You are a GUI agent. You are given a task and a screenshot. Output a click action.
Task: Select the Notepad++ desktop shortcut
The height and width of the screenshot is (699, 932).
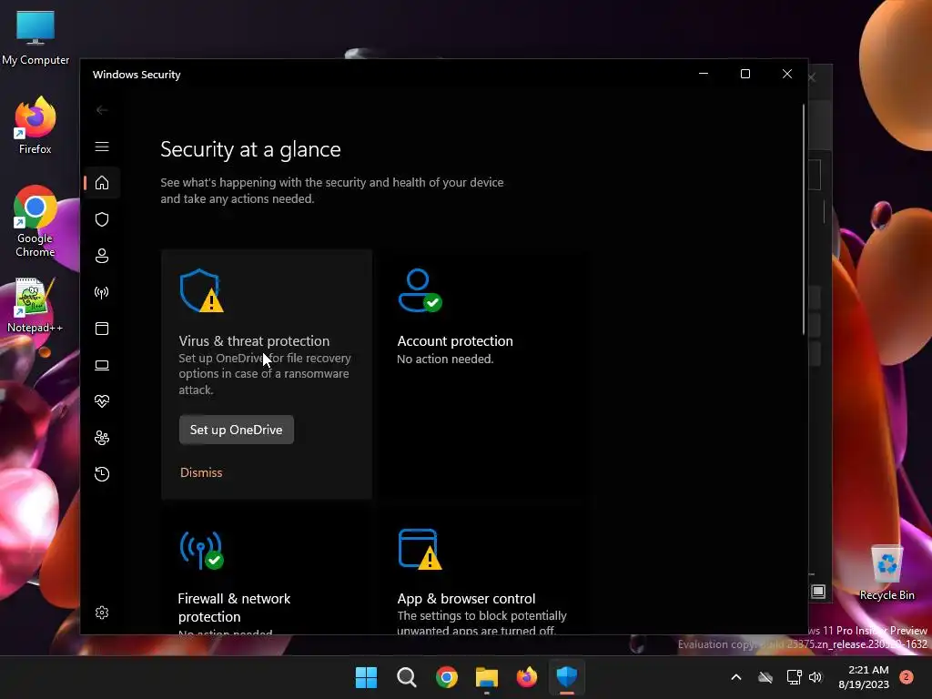click(x=35, y=306)
